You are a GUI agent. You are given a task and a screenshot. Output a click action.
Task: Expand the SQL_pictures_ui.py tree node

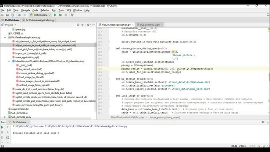point(5,117)
